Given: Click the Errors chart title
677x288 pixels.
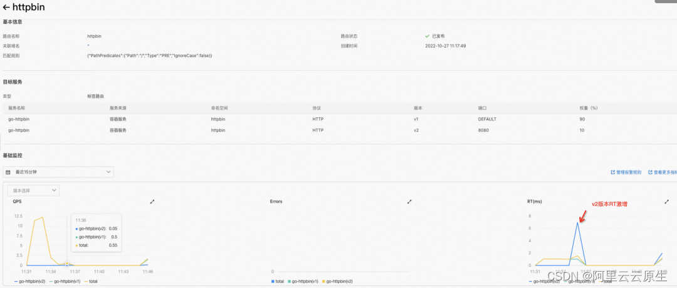Looking at the screenshot, I should 276,201.
